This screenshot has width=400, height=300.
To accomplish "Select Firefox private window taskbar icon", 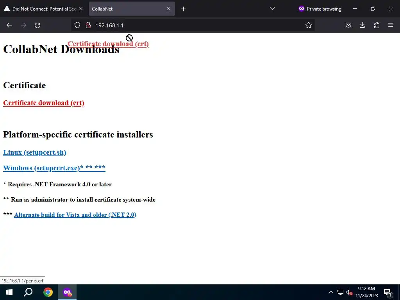I will pos(67,292).
